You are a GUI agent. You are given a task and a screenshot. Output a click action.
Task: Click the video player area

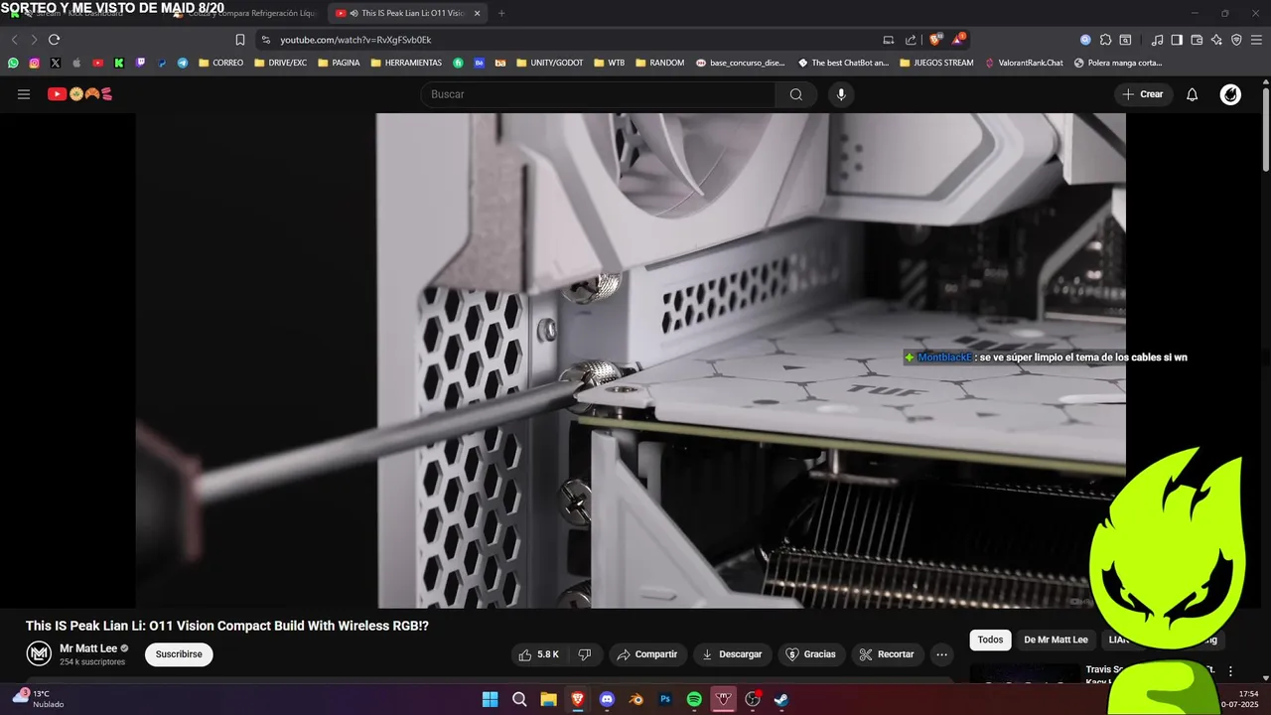click(631, 360)
